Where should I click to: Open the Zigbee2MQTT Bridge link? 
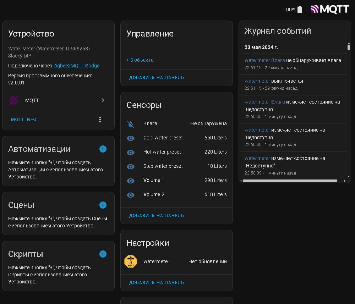(76, 66)
